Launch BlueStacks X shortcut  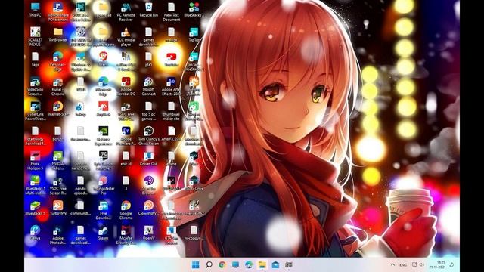194,10
